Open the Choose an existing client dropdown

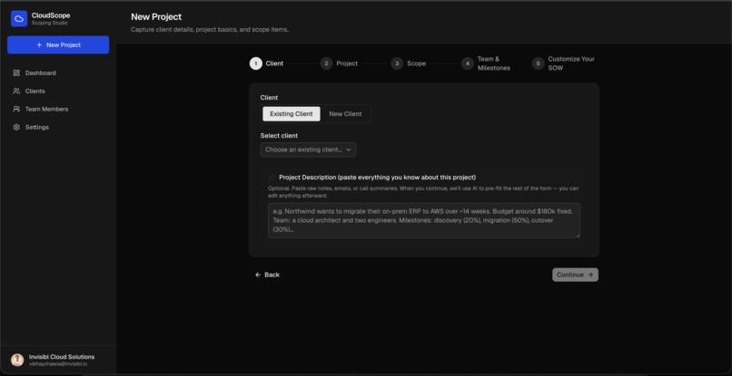308,149
